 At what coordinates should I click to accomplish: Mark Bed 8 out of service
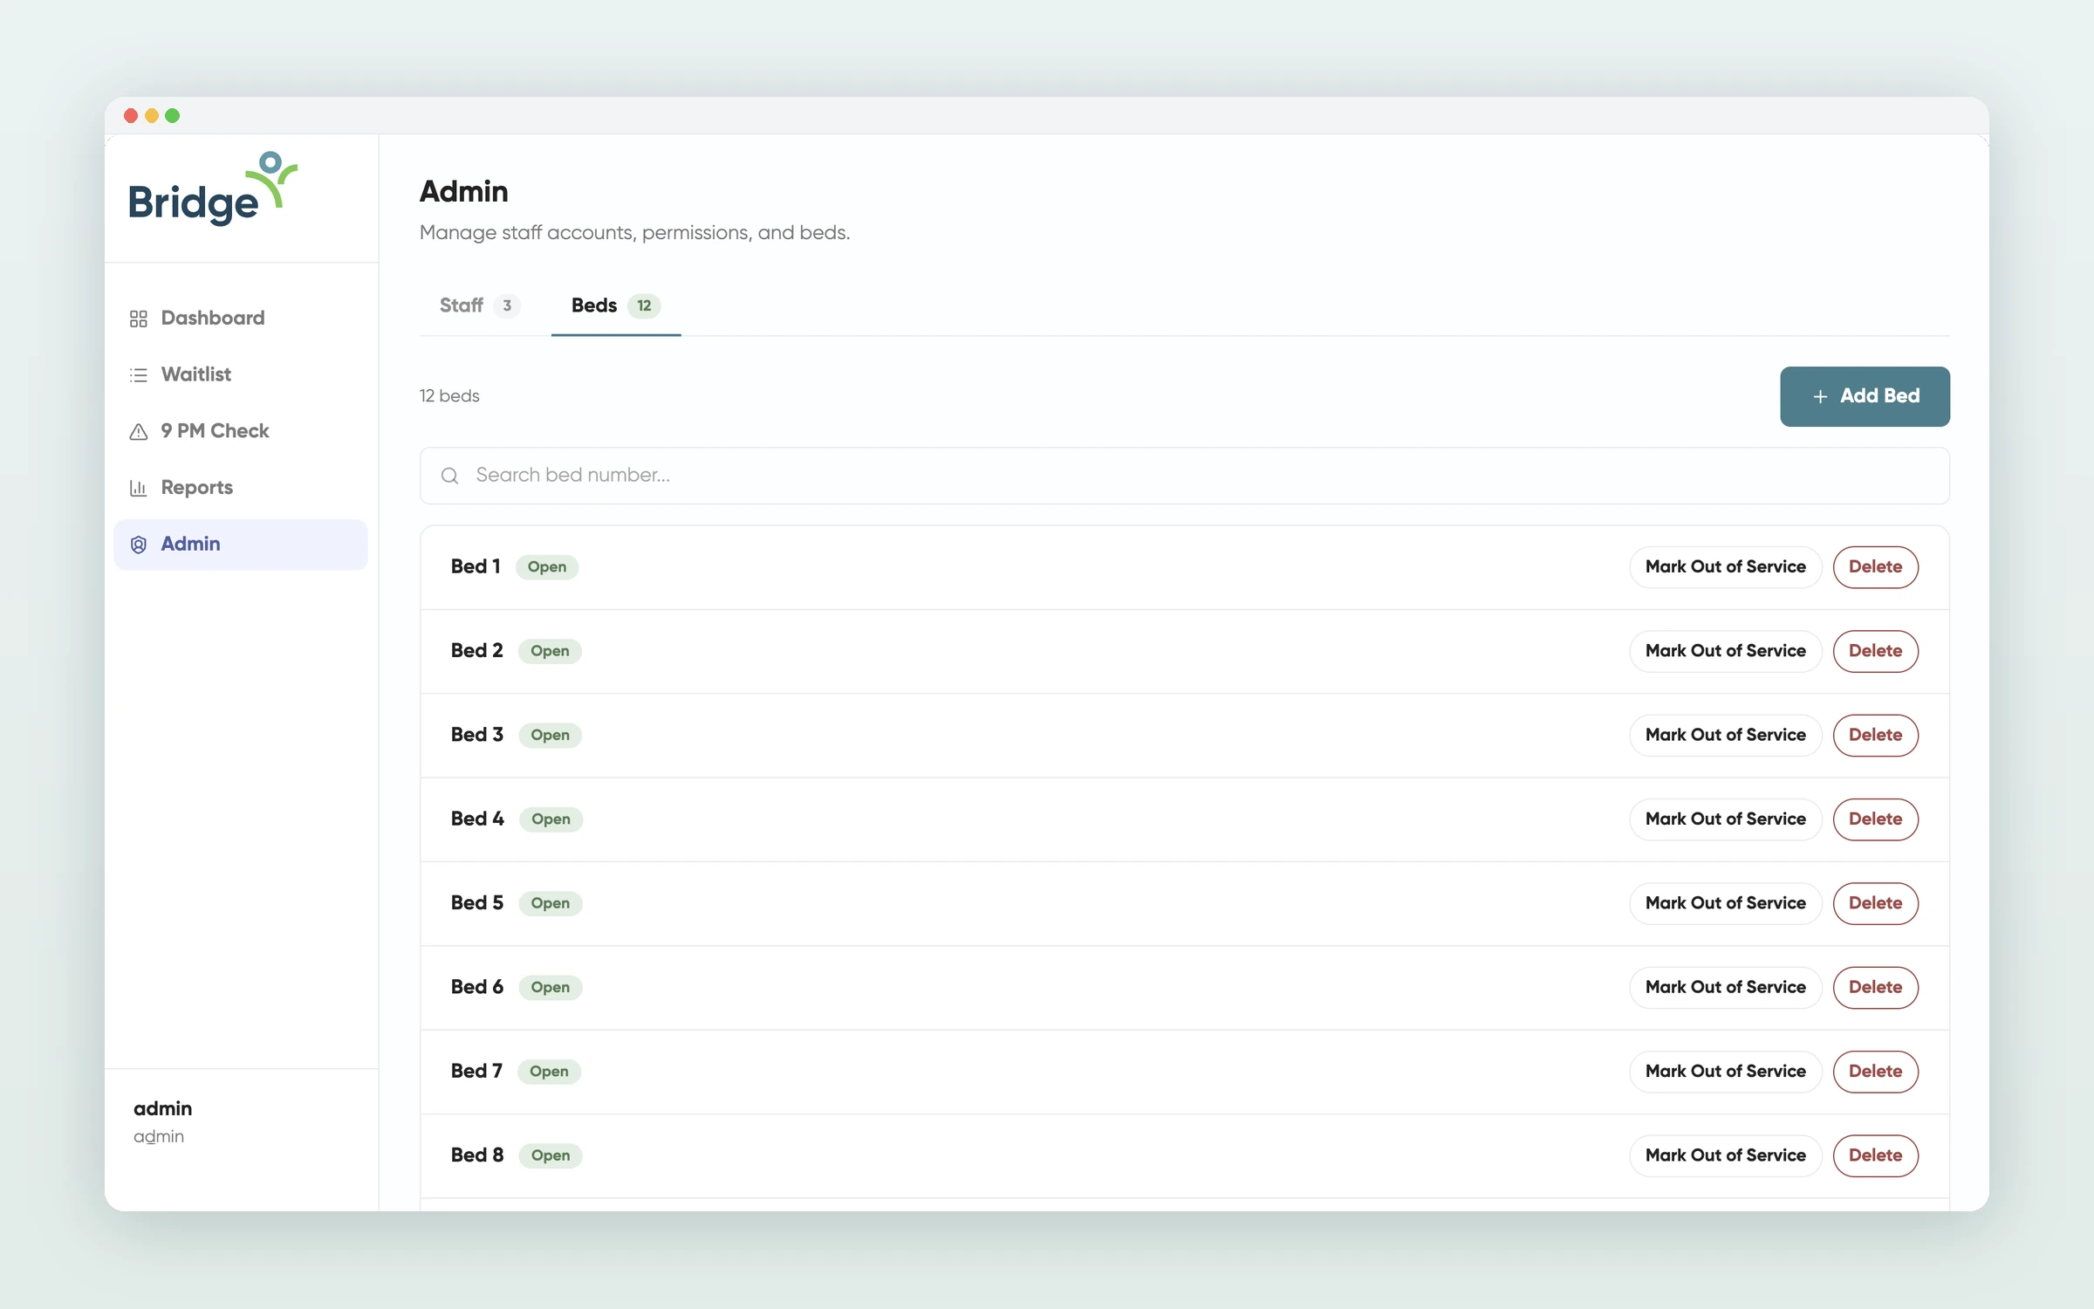1725,1155
